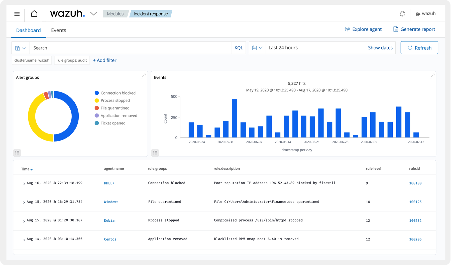
Task: Expand the Alert groups panel fullscreen arrow
Action: pyautogui.click(x=143, y=76)
